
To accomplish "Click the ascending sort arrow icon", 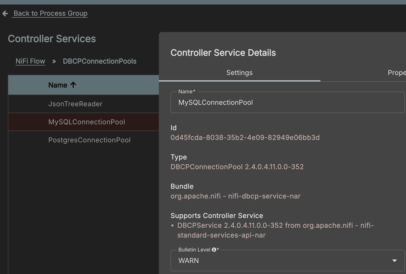I will [x=73, y=85].
